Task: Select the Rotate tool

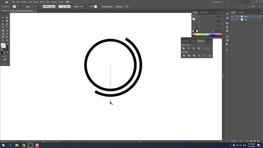Action: pyautogui.click(x=7, y=28)
